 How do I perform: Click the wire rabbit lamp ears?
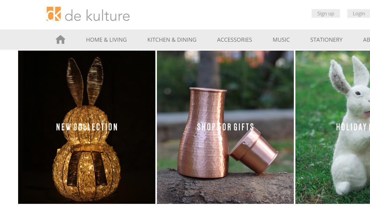click(85, 82)
